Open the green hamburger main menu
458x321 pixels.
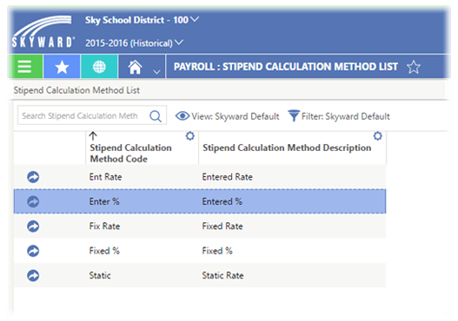pyautogui.click(x=25, y=67)
